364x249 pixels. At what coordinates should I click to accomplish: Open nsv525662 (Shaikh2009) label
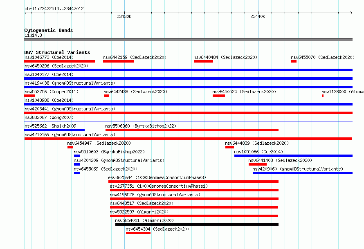click(x=52, y=126)
